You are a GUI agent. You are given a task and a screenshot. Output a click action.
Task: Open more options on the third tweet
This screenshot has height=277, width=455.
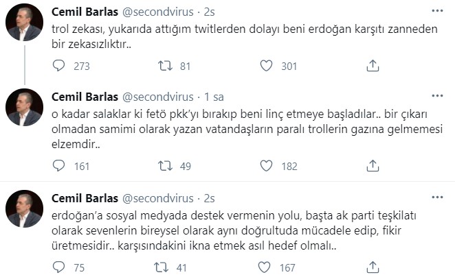(437, 197)
